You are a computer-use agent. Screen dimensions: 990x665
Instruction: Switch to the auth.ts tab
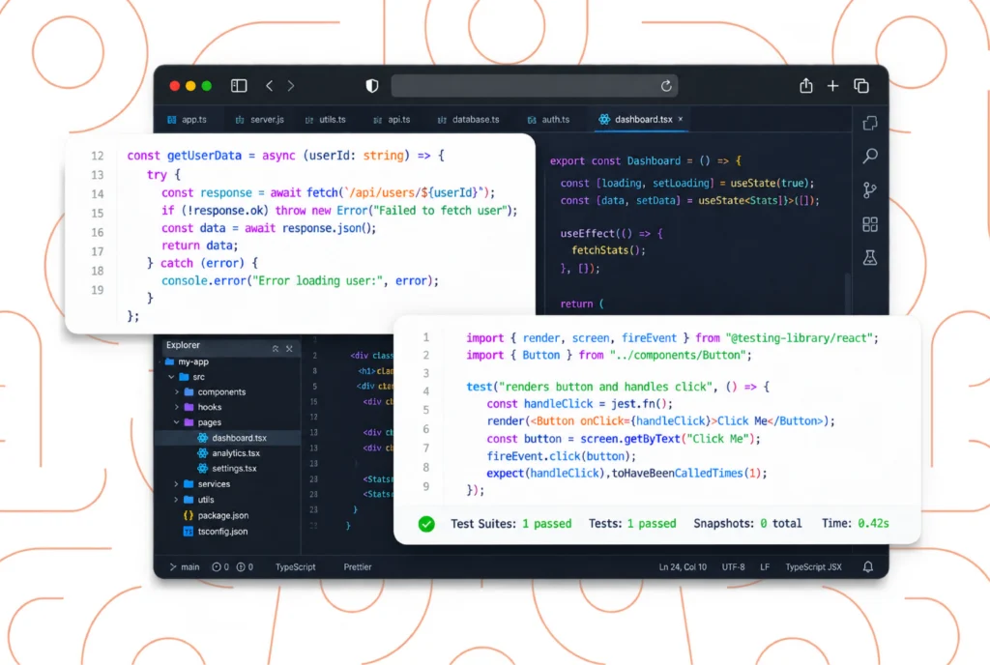click(549, 119)
